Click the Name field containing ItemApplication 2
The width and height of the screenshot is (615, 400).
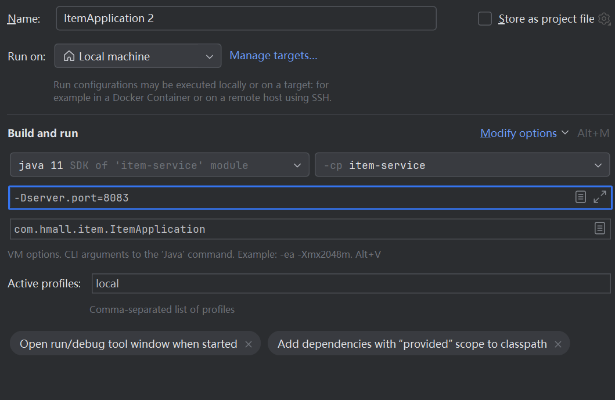[246, 19]
